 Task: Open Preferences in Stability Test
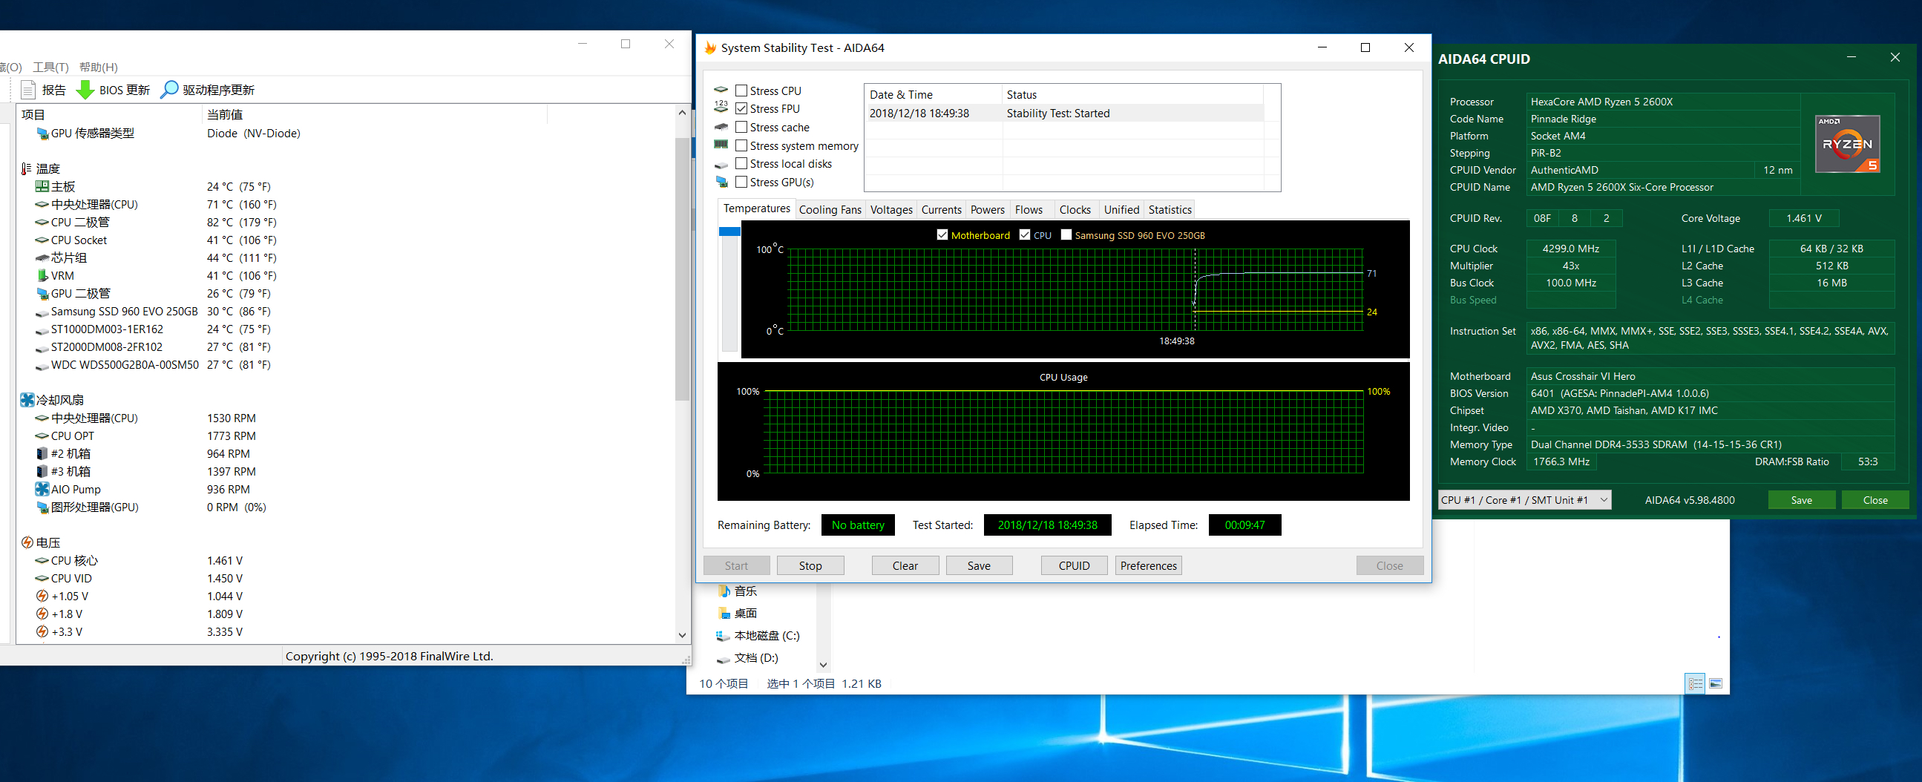pos(1148,565)
